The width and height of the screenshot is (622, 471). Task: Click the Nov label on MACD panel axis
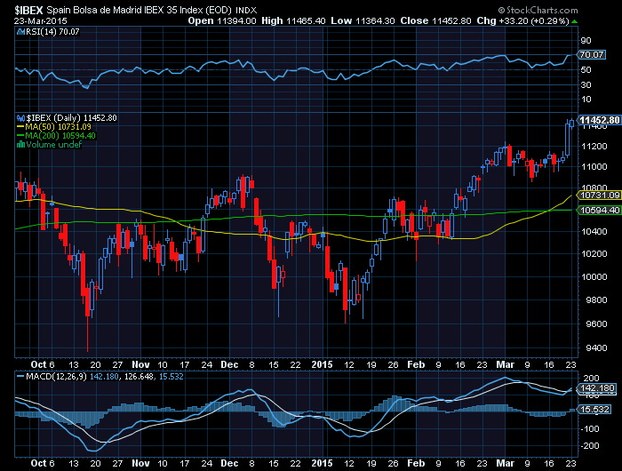pos(140,464)
